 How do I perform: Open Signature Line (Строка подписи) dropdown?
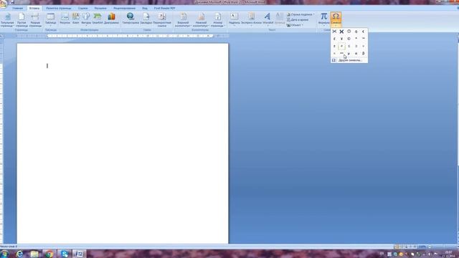pyautogui.click(x=301, y=14)
